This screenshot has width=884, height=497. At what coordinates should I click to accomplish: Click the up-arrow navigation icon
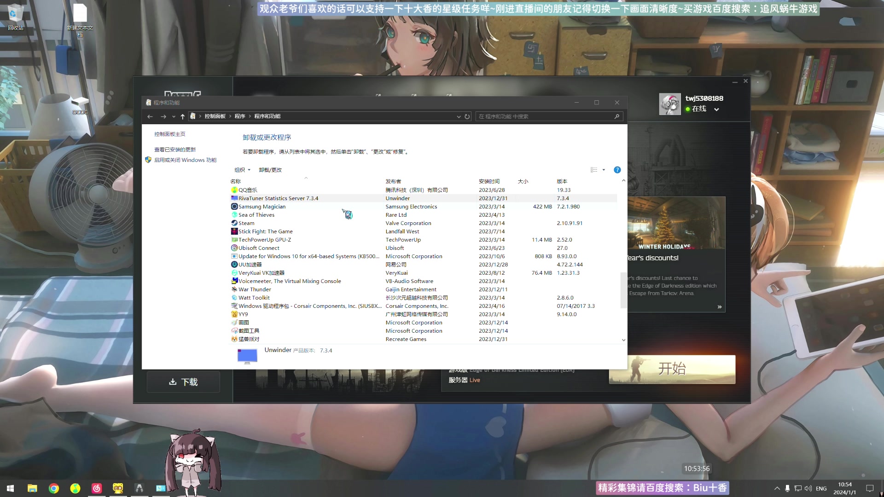(182, 116)
